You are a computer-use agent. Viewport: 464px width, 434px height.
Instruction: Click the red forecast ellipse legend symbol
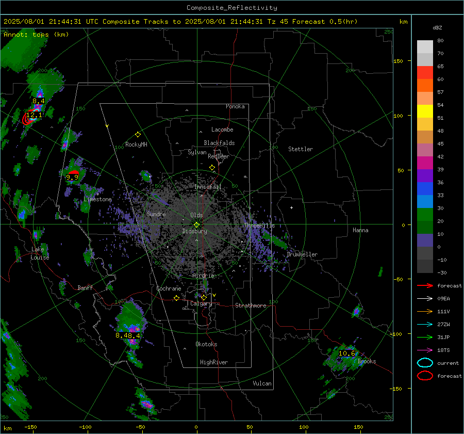[x=425, y=376]
